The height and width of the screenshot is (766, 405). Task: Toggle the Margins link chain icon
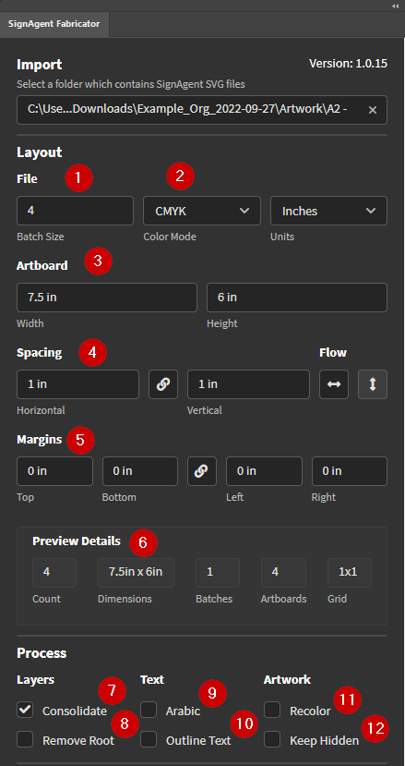(x=201, y=471)
